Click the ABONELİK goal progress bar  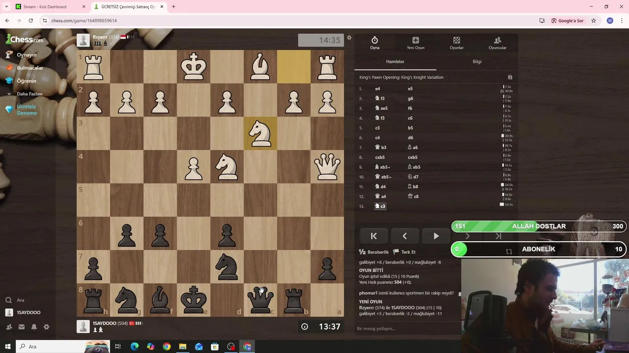539,249
